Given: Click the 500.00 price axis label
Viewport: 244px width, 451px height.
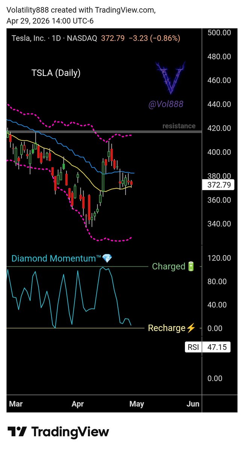Looking at the screenshot, I should pos(219,33).
